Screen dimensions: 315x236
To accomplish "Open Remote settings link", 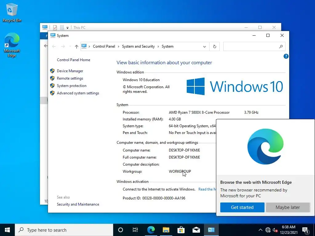I will [x=70, y=78].
